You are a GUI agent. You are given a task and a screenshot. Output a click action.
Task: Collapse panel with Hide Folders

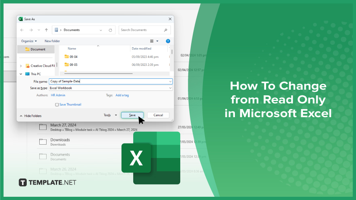[x=31, y=116]
